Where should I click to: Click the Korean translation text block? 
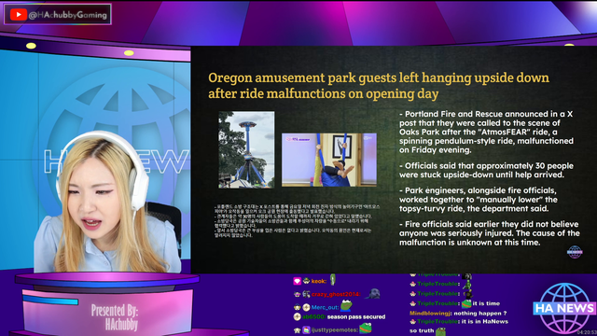pyautogui.click(x=297, y=221)
